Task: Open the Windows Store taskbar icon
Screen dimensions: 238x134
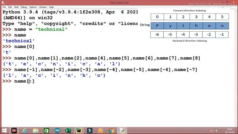Action: (x=46, y=131)
